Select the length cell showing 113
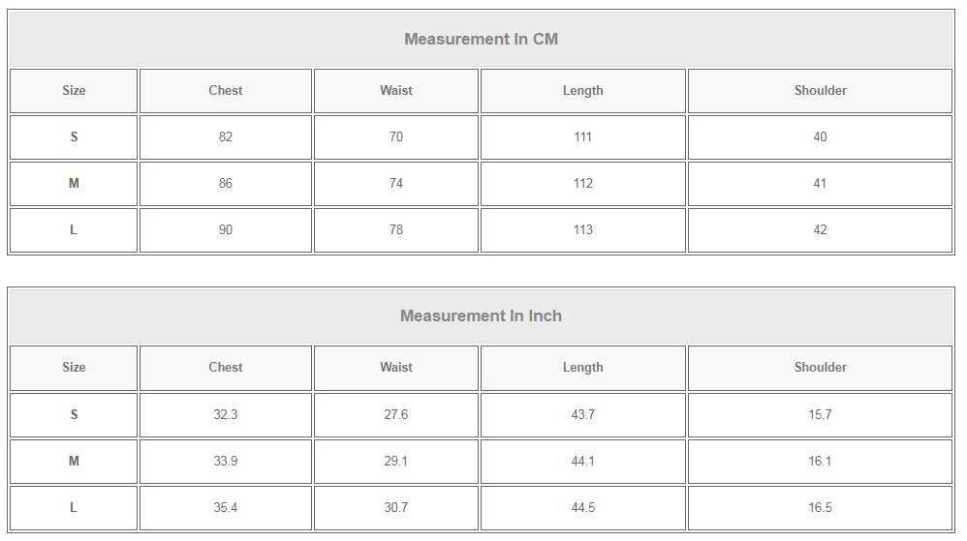 [582, 230]
